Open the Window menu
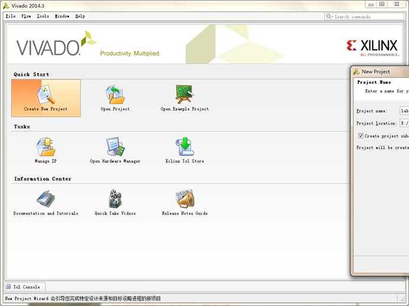The width and height of the screenshot is (409, 306). [x=62, y=16]
